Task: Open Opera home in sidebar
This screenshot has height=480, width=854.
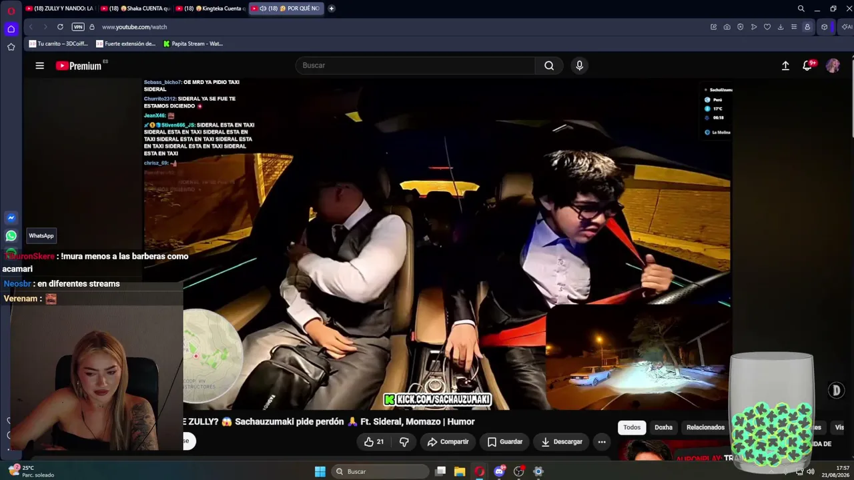Action: tap(11, 29)
